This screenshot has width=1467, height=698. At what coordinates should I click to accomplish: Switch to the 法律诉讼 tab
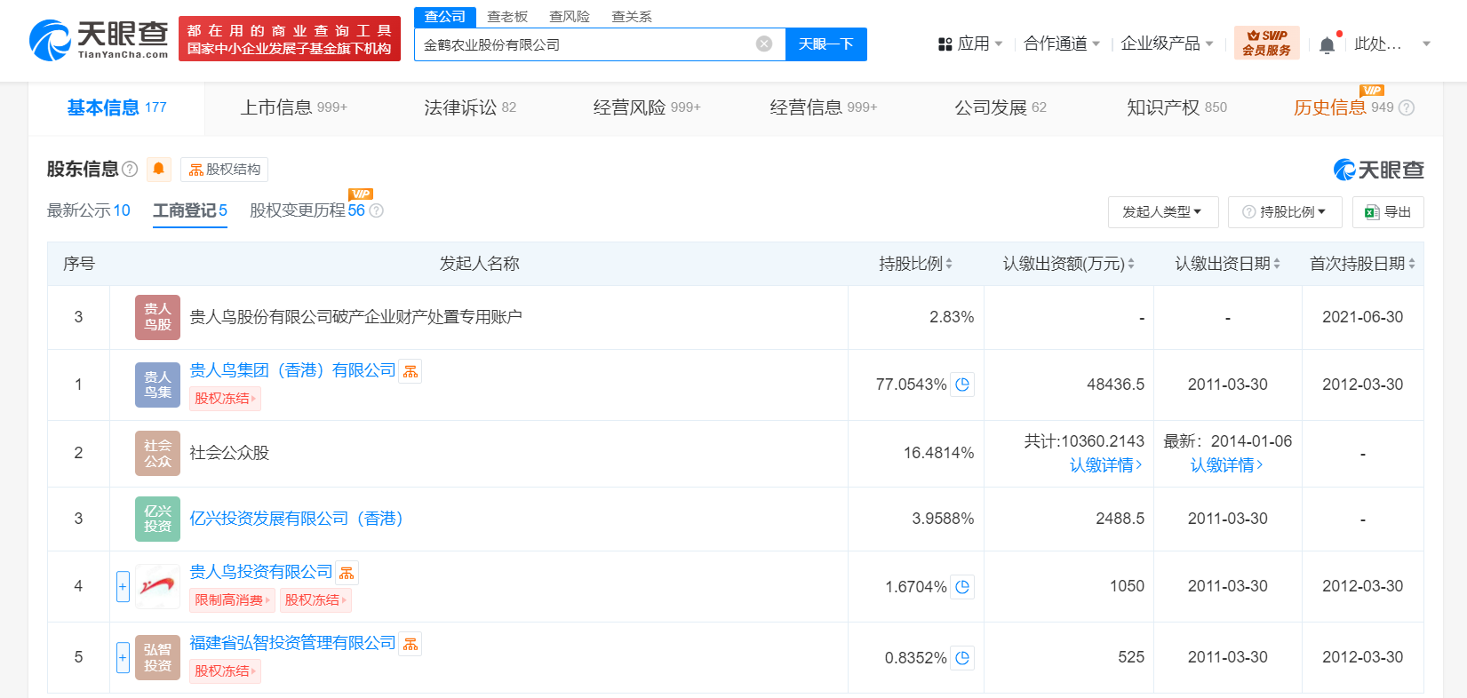469,107
